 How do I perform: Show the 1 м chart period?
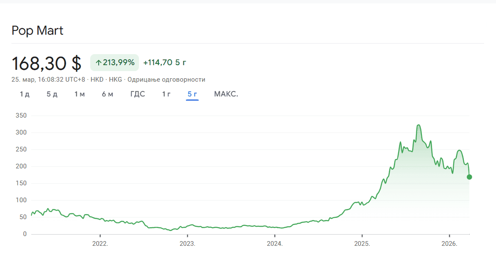coord(80,94)
